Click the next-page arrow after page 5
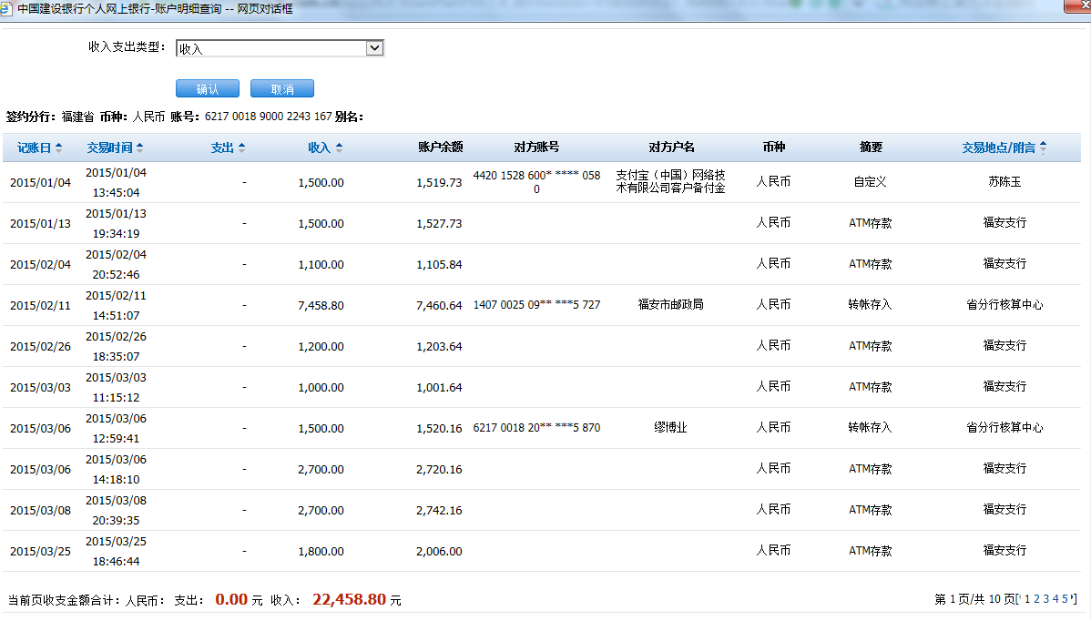1091x621 pixels. [1071, 598]
